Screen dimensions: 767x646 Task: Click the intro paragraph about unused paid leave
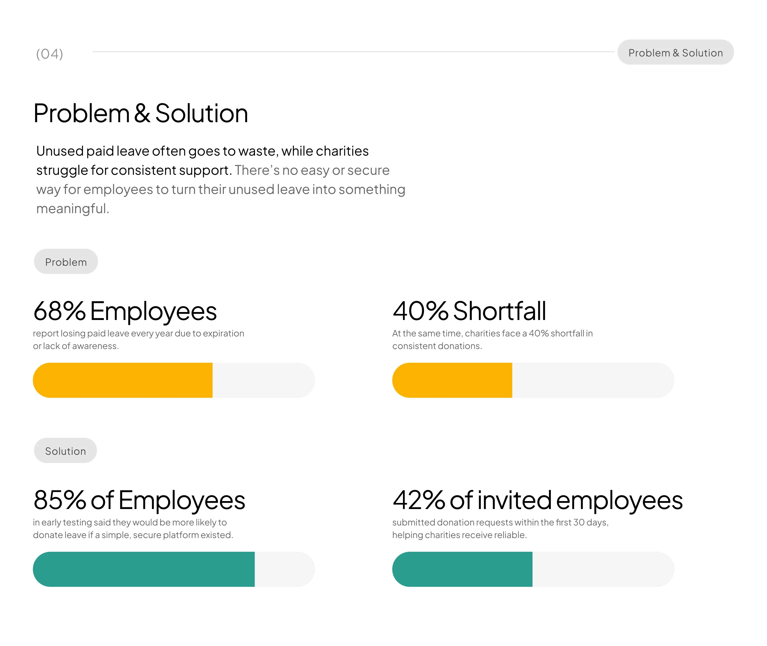pyautogui.click(x=221, y=179)
